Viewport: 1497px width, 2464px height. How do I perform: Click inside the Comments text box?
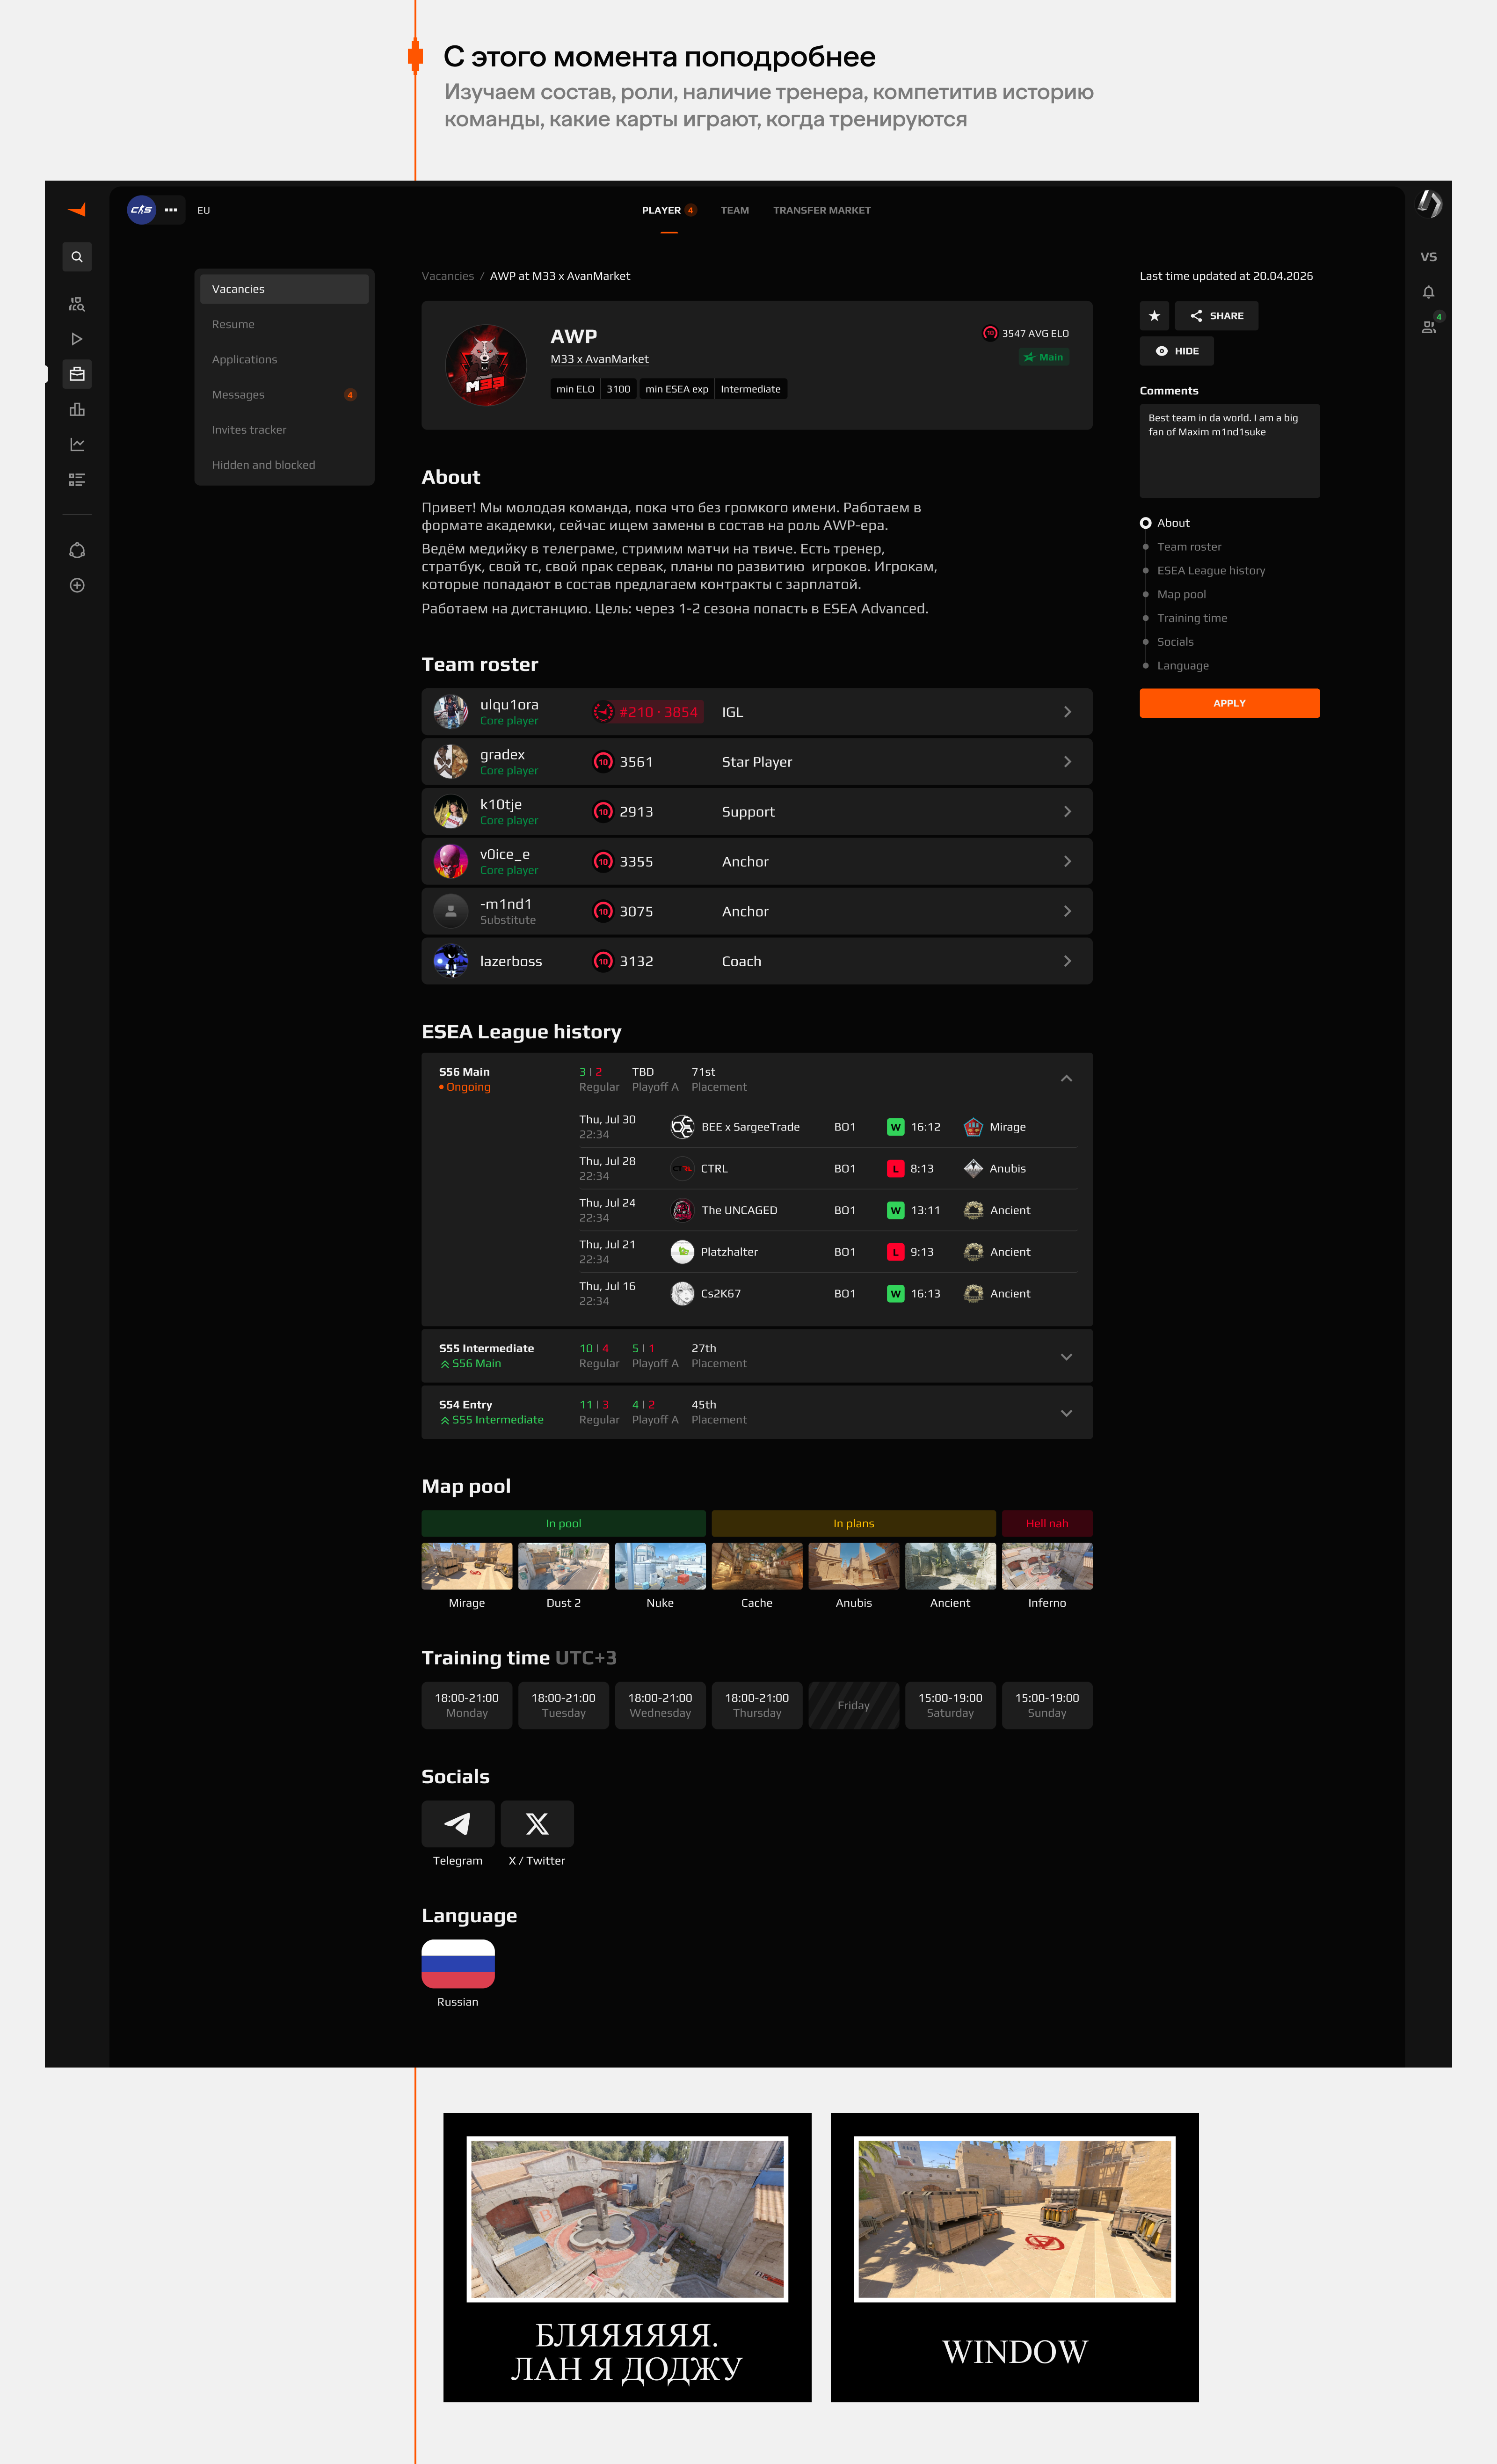coord(1229,451)
